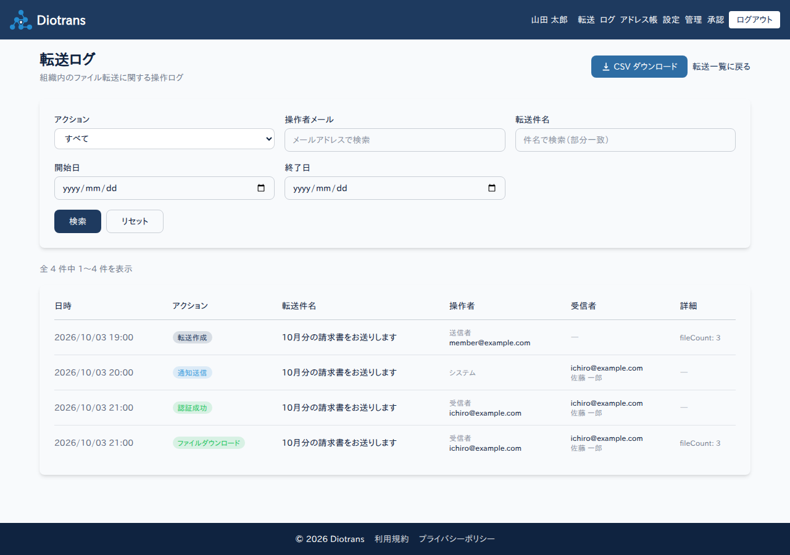The image size is (790, 555).
Task: Open 設定 in the header navigation
Action: 671,20
